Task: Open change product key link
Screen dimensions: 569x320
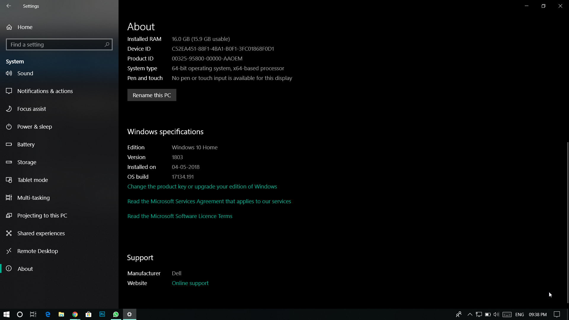Action: pyautogui.click(x=202, y=186)
